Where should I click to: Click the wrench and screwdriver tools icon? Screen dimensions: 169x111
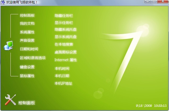10,100
